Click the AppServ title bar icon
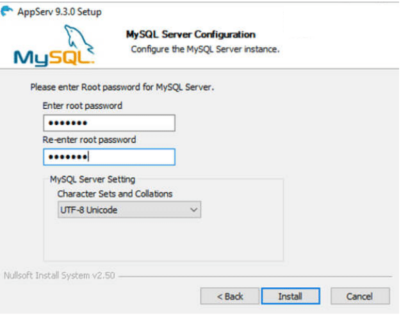The height and width of the screenshot is (316, 401). coord(6,12)
